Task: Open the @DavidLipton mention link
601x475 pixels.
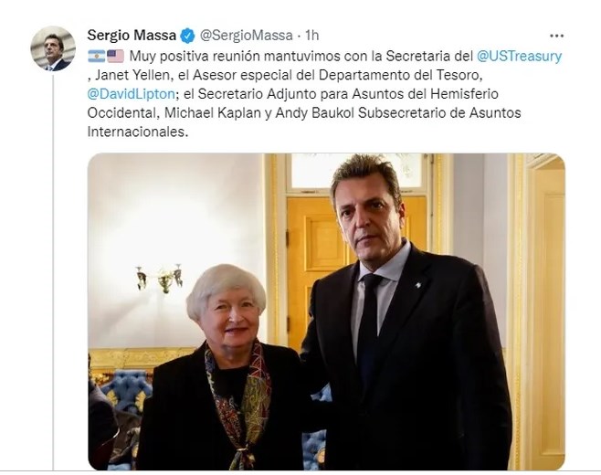Action: point(132,94)
